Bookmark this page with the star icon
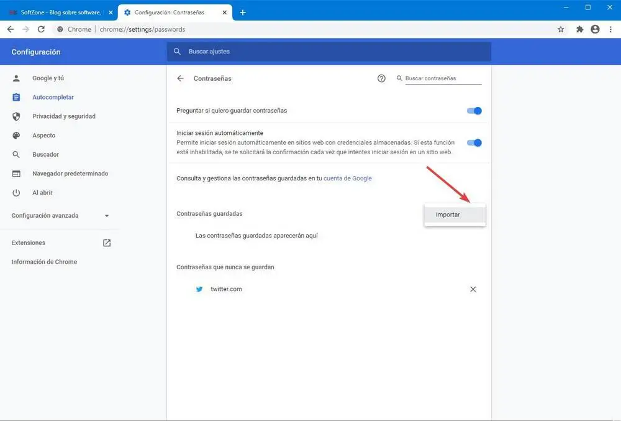Viewport: 621px width, 421px height. click(x=561, y=29)
